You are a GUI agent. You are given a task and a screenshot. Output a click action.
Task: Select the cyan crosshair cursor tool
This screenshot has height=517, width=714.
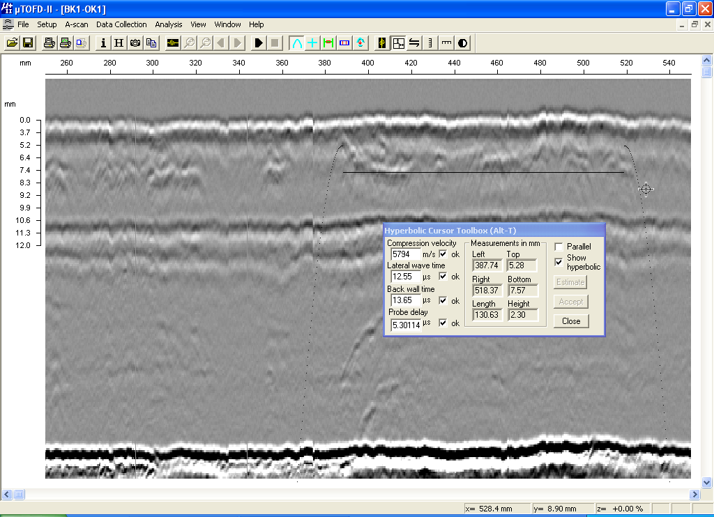pos(312,43)
